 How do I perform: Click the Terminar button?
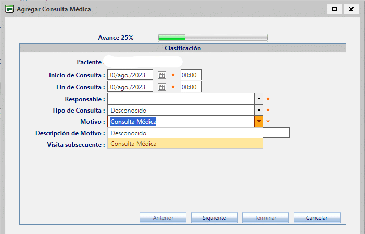click(x=266, y=218)
